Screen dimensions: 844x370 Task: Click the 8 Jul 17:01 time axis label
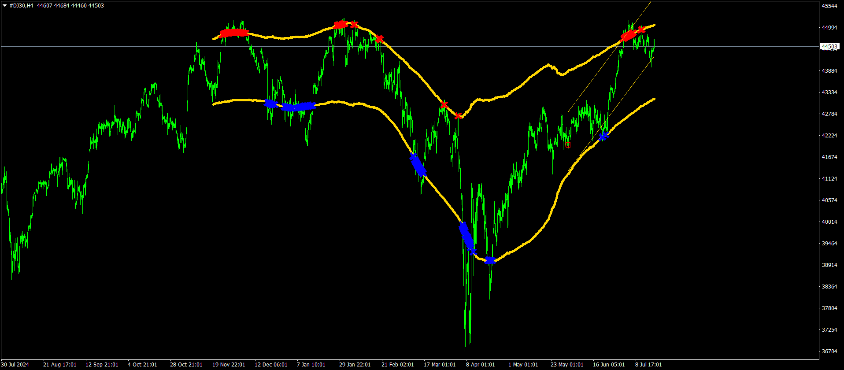click(x=648, y=365)
